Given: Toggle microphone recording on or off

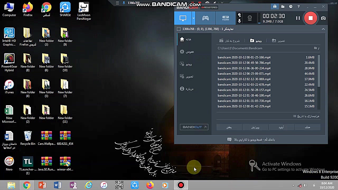Looking at the screenshot, I should [x=240, y=21].
